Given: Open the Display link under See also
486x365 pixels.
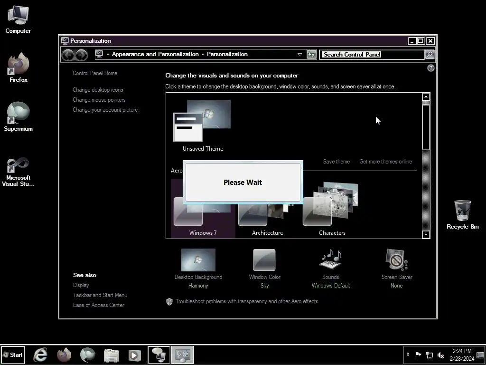Looking at the screenshot, I should pos(81,285).
